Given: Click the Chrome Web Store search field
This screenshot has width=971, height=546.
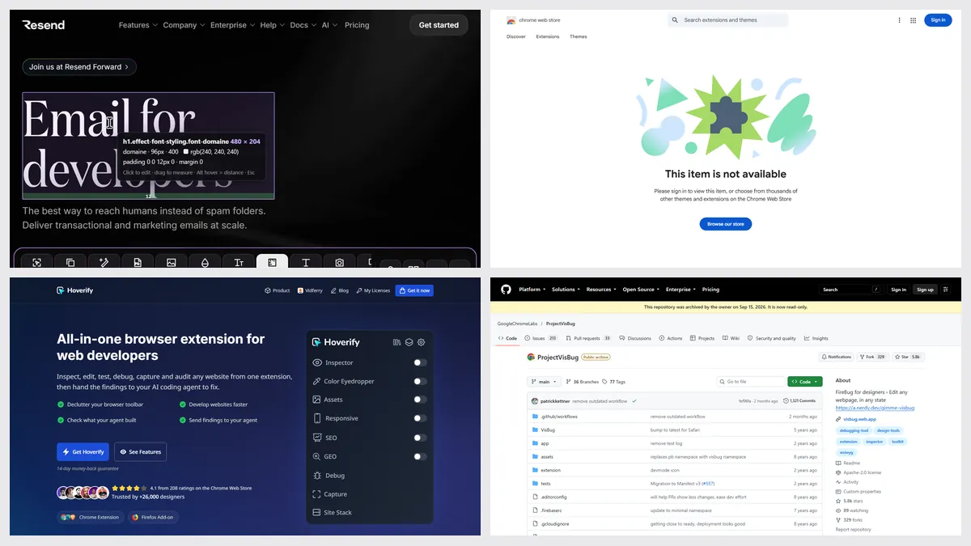Looking at the screenshot, I should 728,20.
